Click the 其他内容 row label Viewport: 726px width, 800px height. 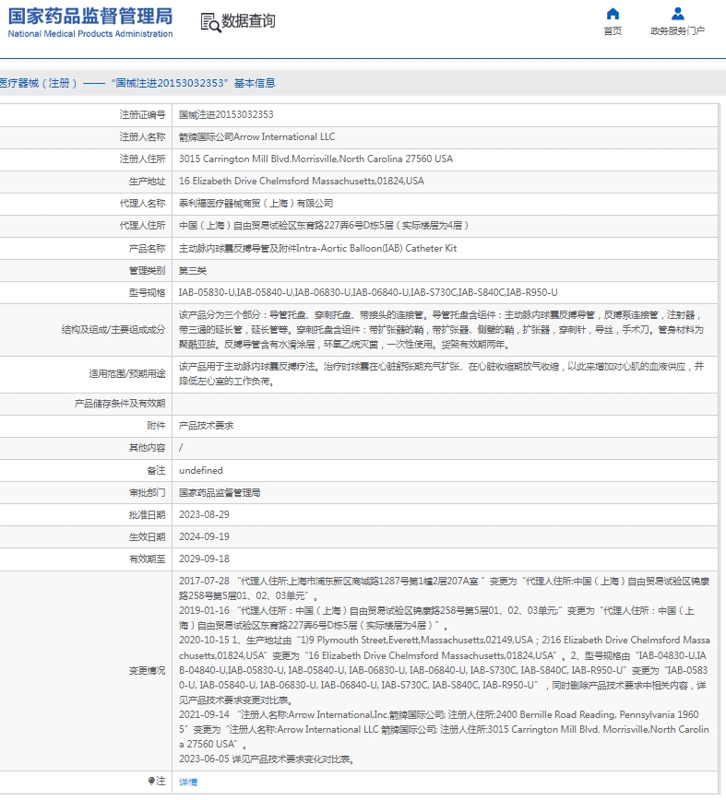click(147, 447)
